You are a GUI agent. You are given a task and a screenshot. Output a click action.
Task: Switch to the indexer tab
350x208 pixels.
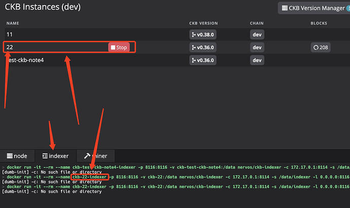pos(56,156)
